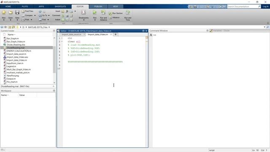Viewport: 270px width, 152px height.
Task: Click the help question mark icon
Action: point(224,7)
